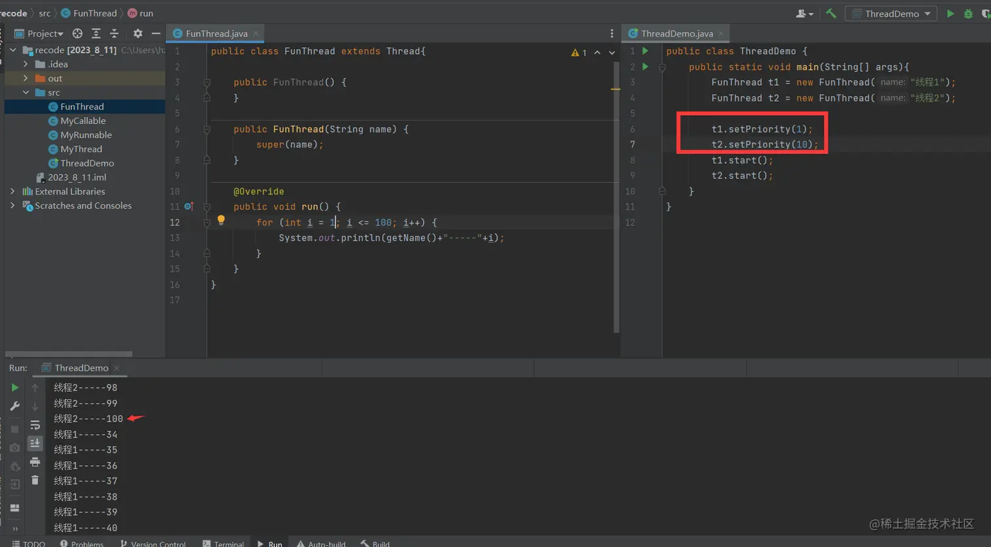Viewport: 991px width, 547px height.
Task: Open Build tool window
Action: tap(375, 543)
